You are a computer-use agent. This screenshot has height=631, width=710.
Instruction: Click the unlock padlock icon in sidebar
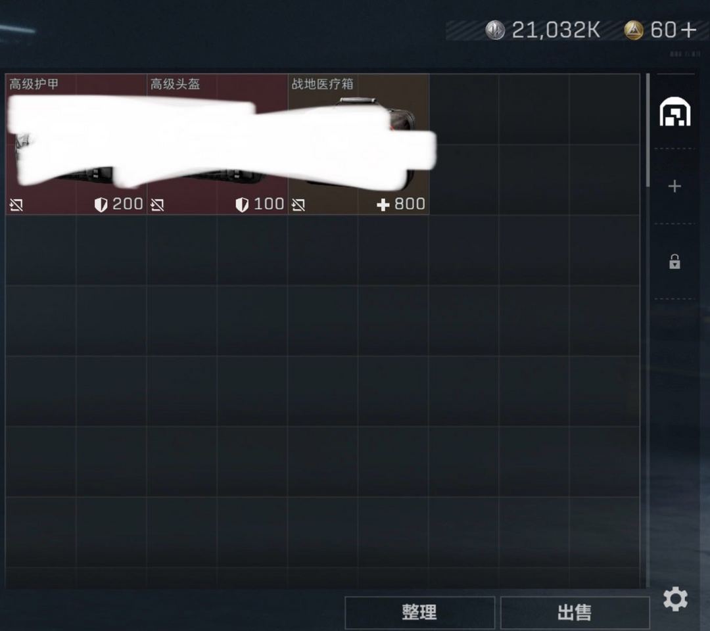coord(674,261)
